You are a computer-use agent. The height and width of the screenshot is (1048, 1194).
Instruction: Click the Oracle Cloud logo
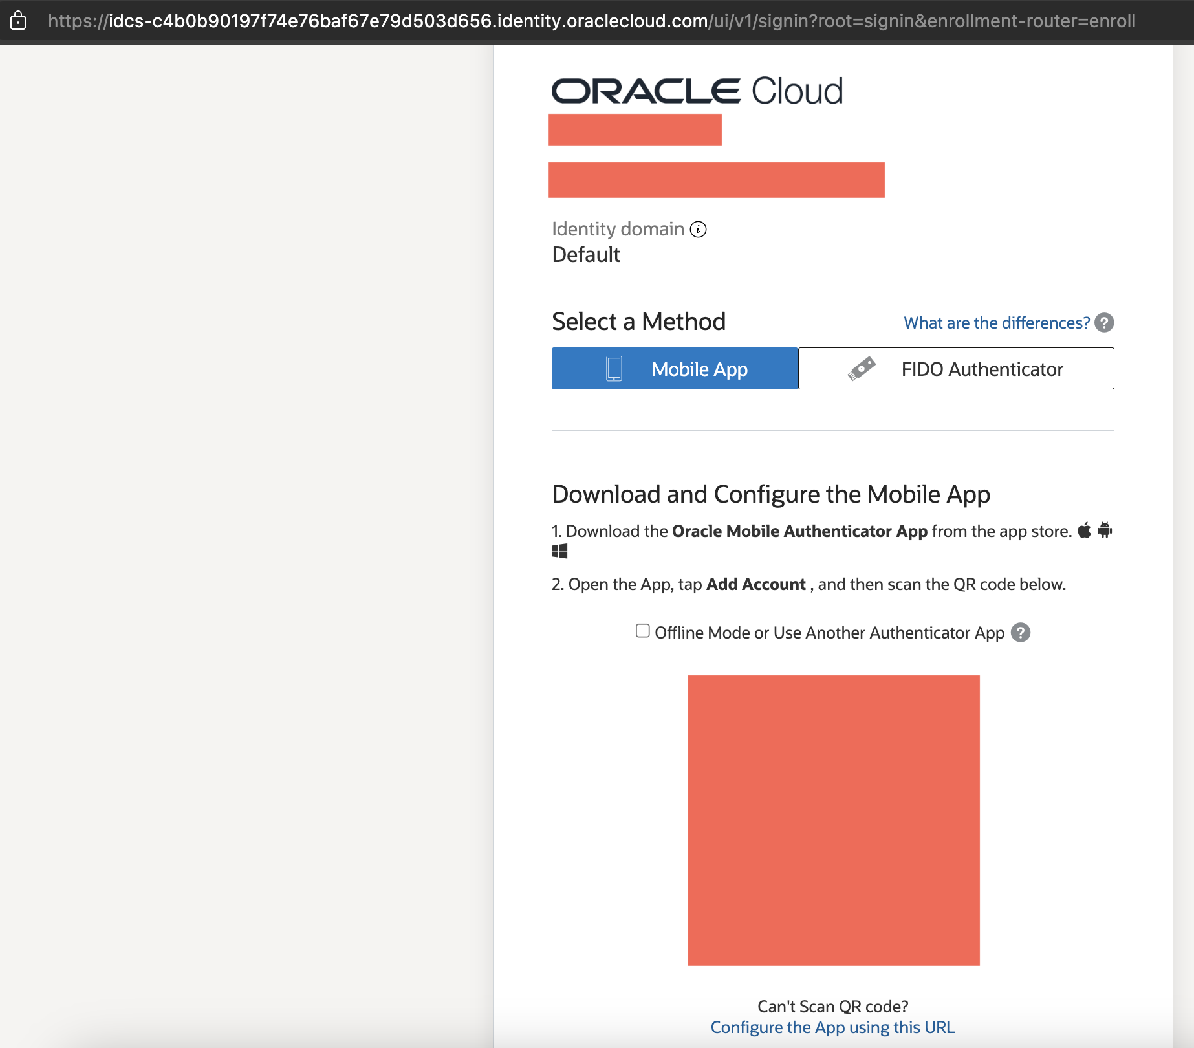coord(697,91)
